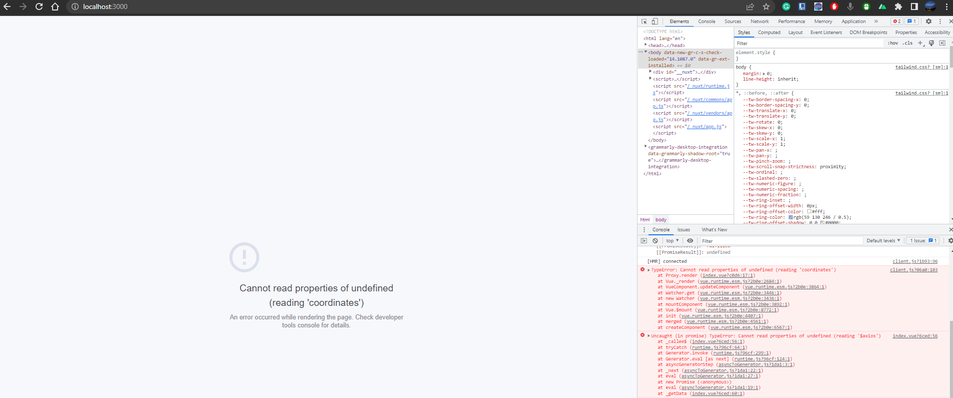Select the Layout tab

[795, 33]
